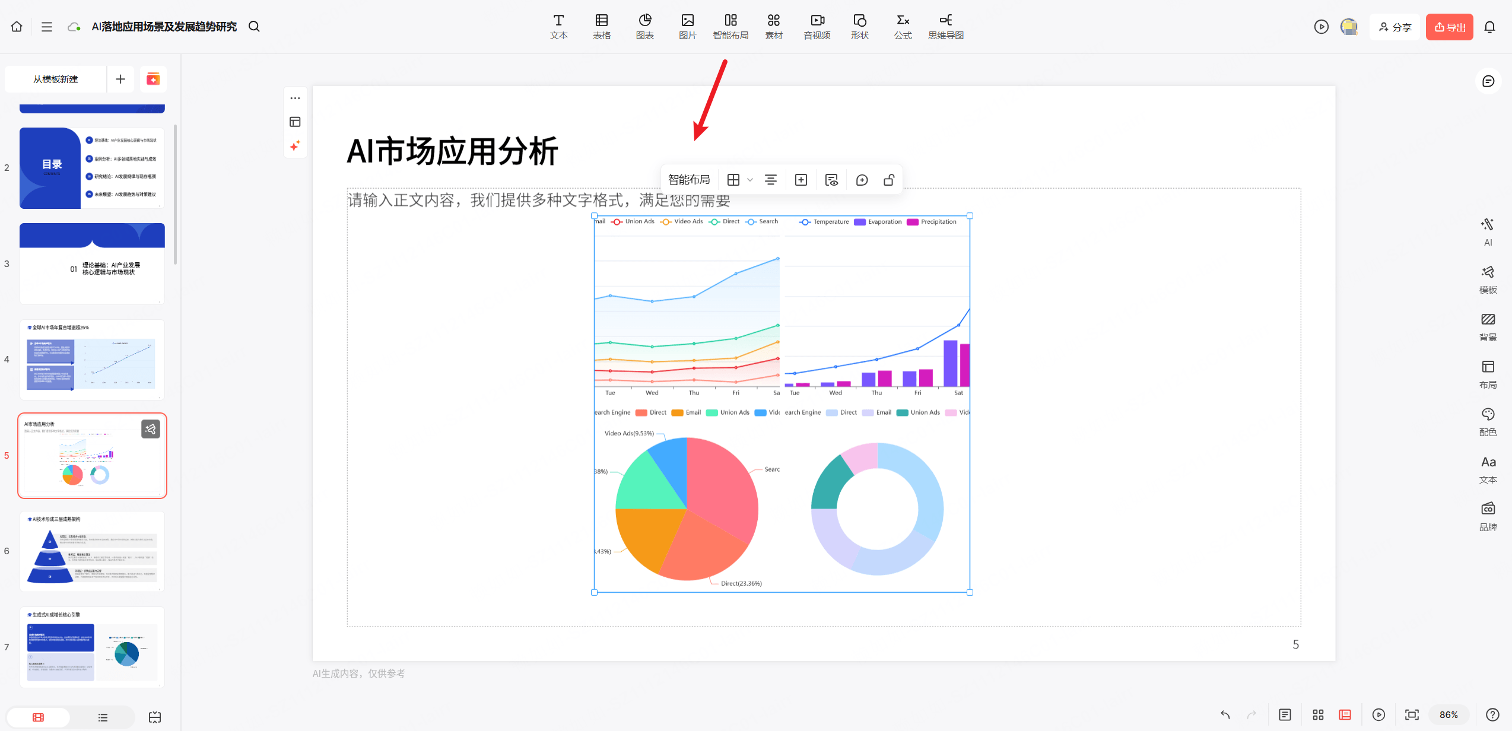
Task: Open slide layout icon beside canvas
Action: click(295, 122)
